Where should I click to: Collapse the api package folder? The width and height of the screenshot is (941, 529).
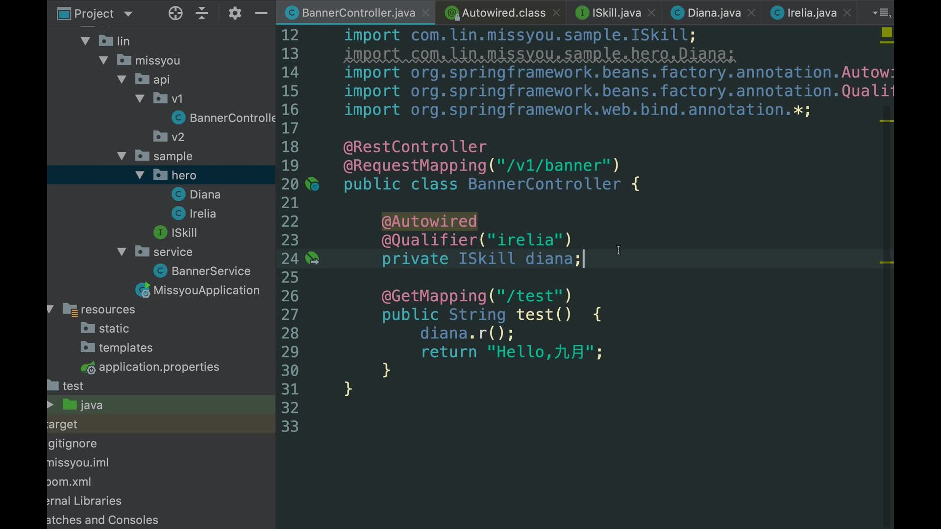[x=122, y=79]
